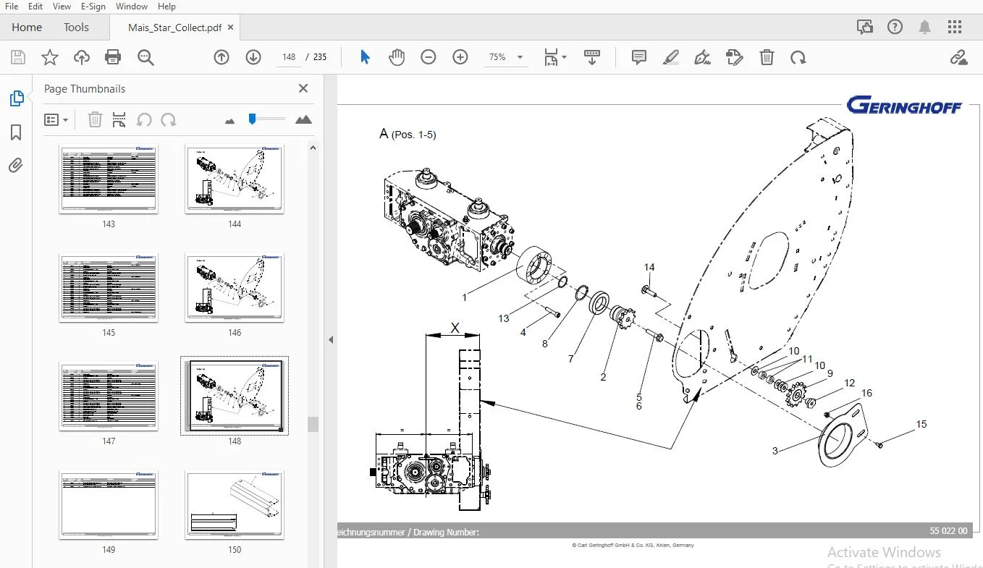The image size is (983, 568).
Task: Open the Bookmarks panel
Action: [16, 132]
